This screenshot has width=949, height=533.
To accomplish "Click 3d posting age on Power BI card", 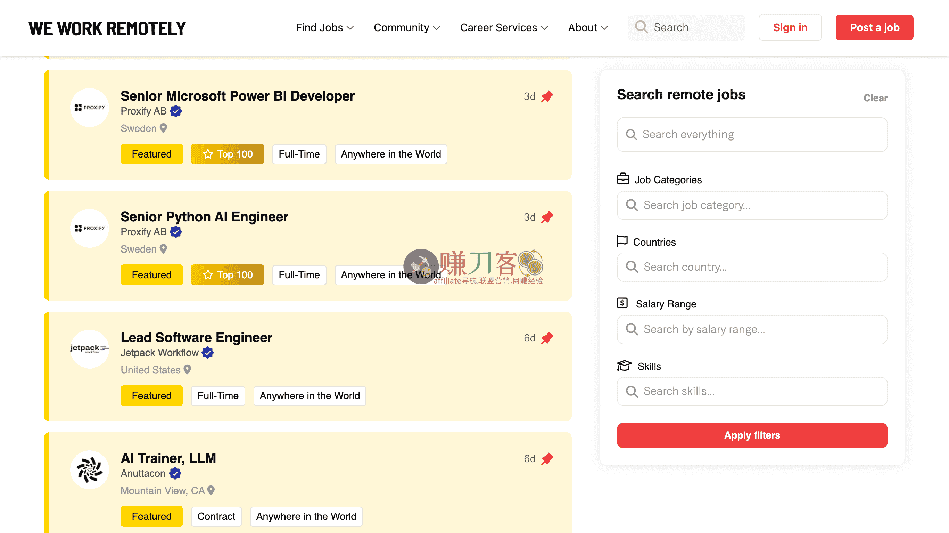I will point(529,96).
